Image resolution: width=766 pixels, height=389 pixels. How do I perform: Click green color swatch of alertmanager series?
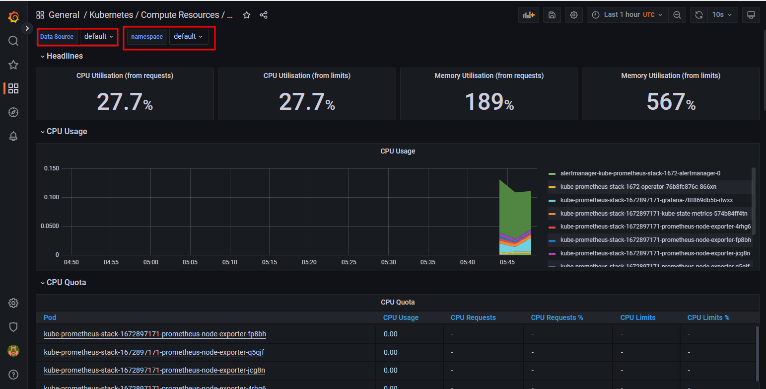(x=552, y=174)
